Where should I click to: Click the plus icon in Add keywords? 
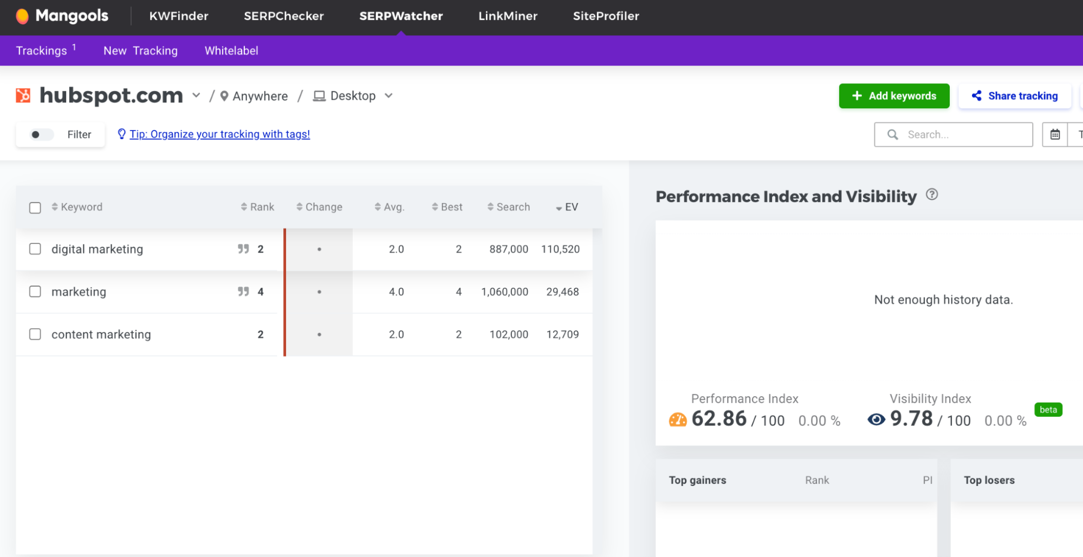857,96
